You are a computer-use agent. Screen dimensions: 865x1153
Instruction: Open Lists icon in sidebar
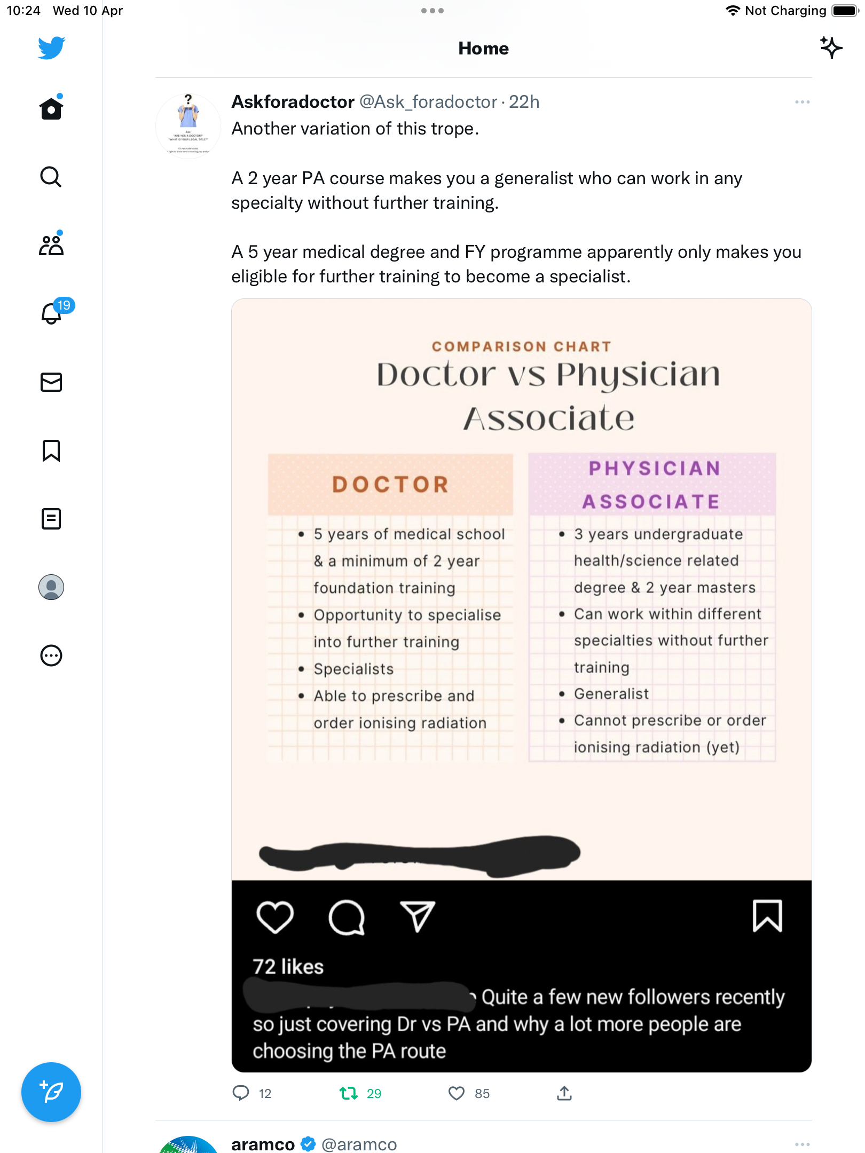pyautogui.click(x=51, y=519)
